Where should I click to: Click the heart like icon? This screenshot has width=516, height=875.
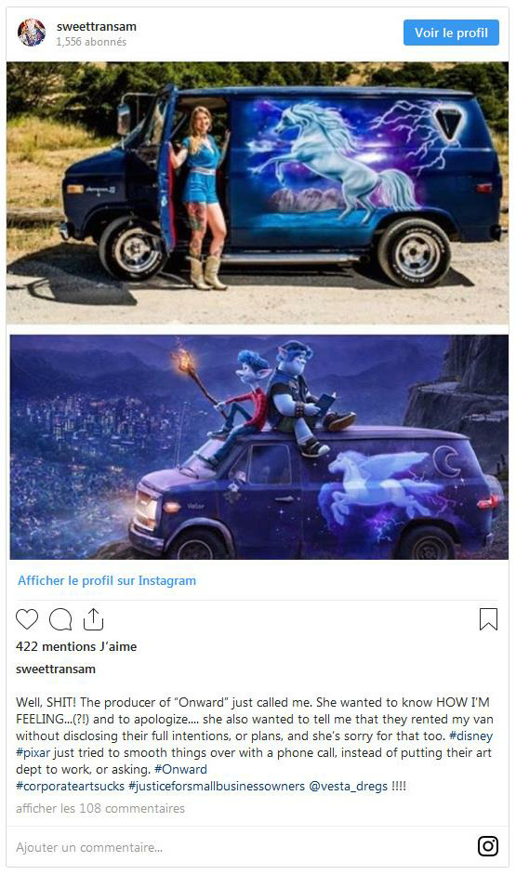pos(27,619)
